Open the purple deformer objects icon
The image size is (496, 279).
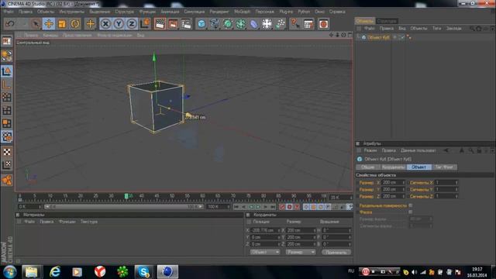click(x=254, y=24)
